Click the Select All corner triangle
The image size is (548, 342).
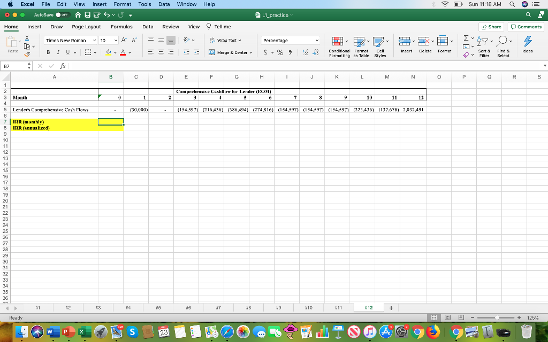coord(5,77)
